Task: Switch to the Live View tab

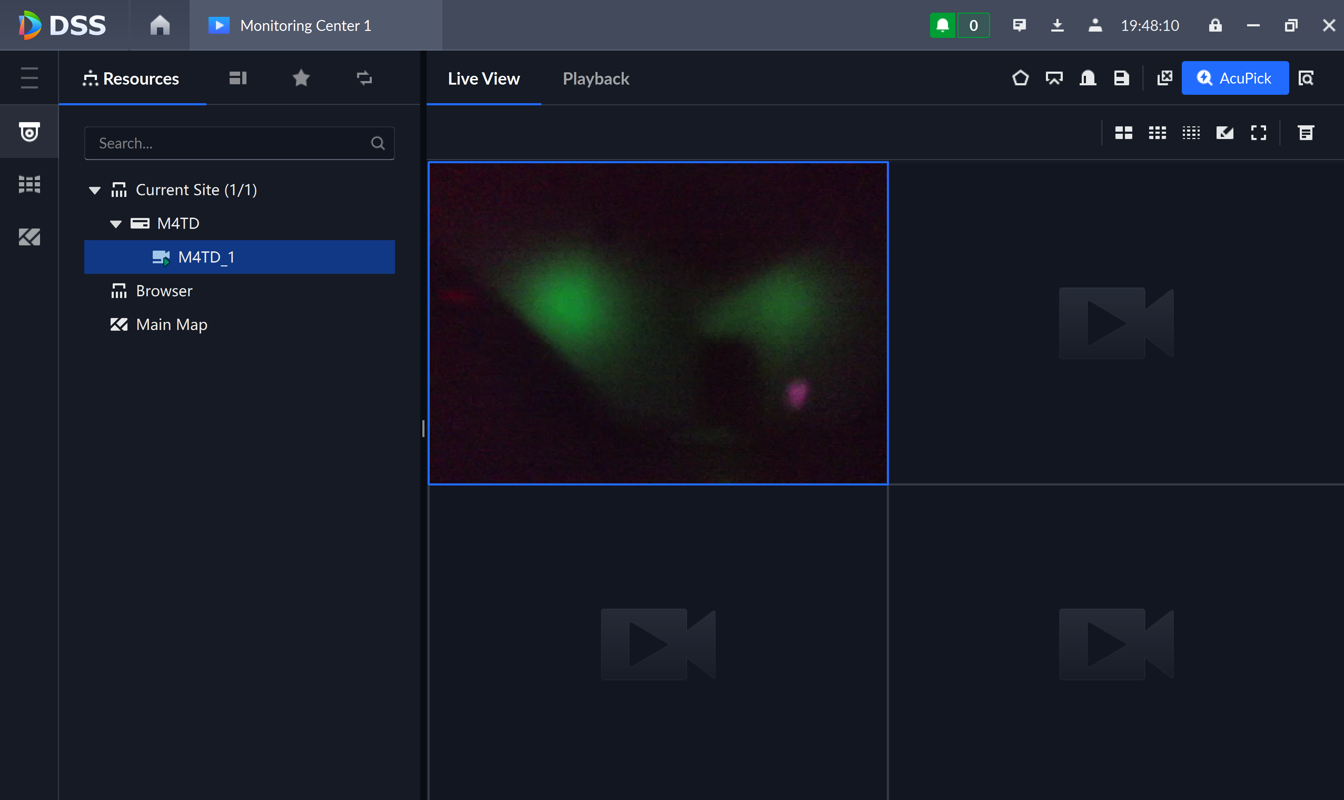Action: (483, 79)
